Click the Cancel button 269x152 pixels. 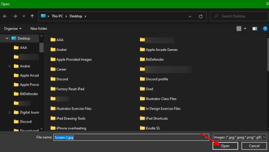pyautogui.click(x=254, y=146)
